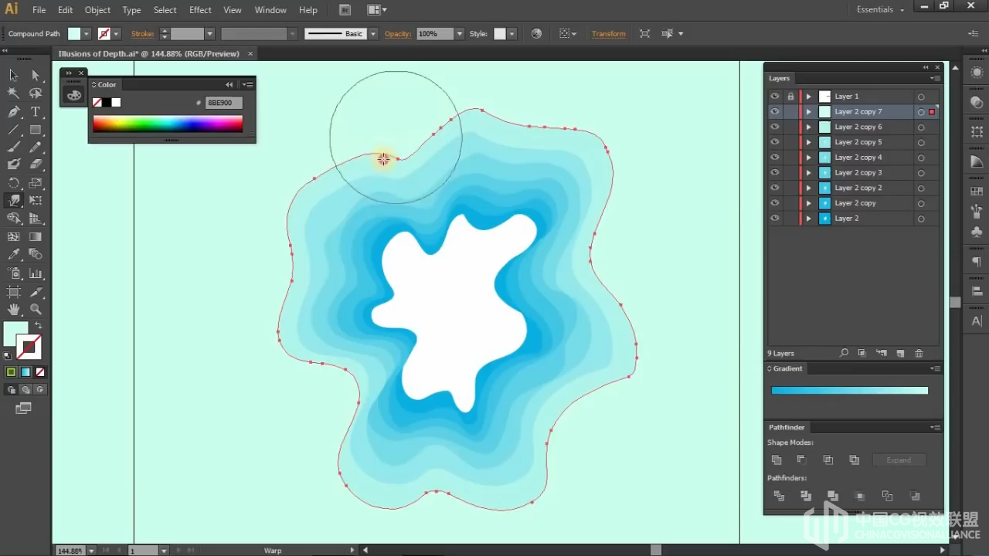Select the Scale tool

click(x=36, y=183)
